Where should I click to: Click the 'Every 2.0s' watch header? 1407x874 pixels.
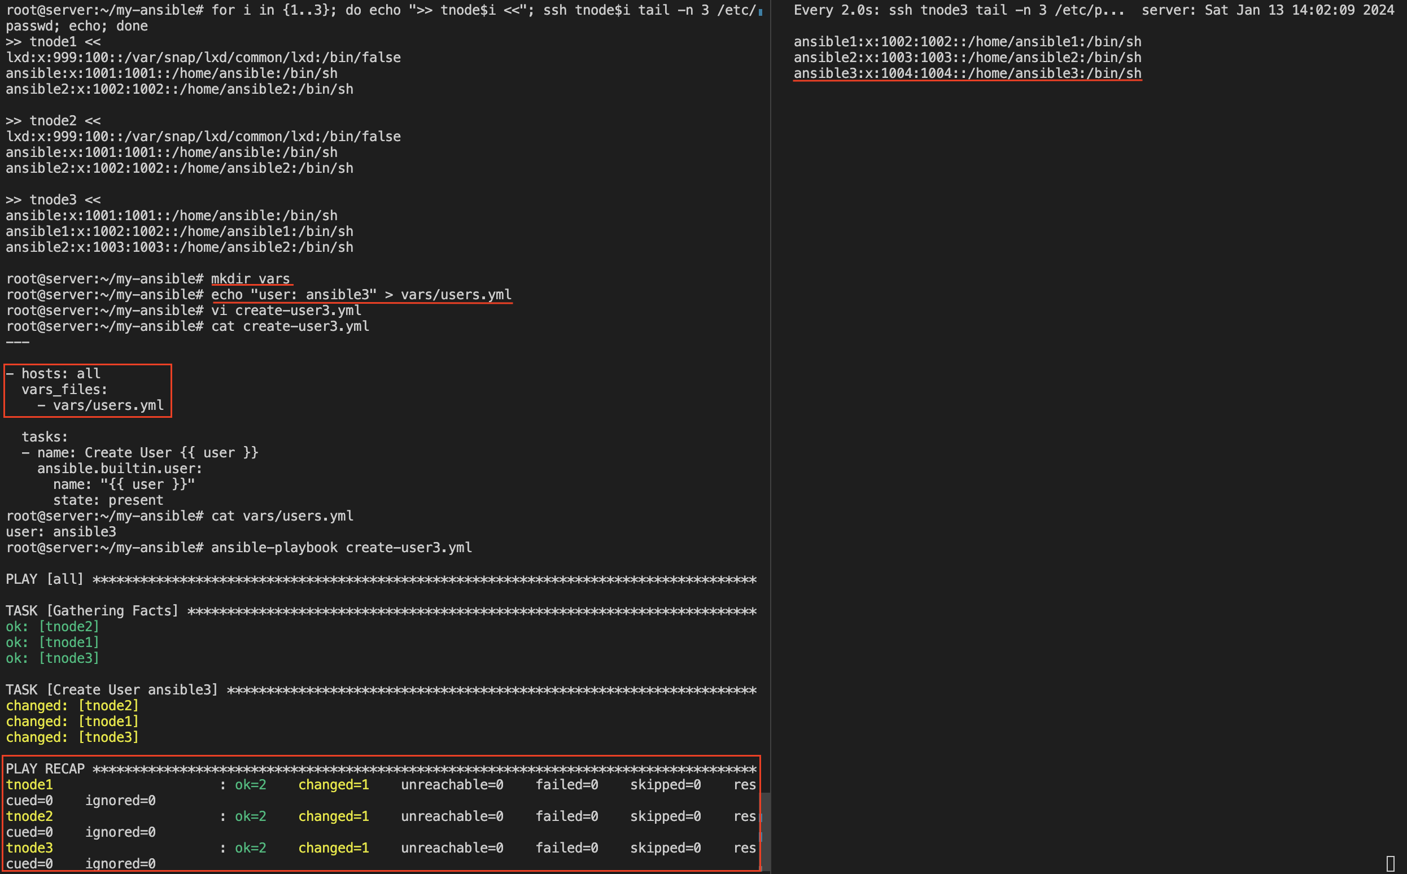836,10
